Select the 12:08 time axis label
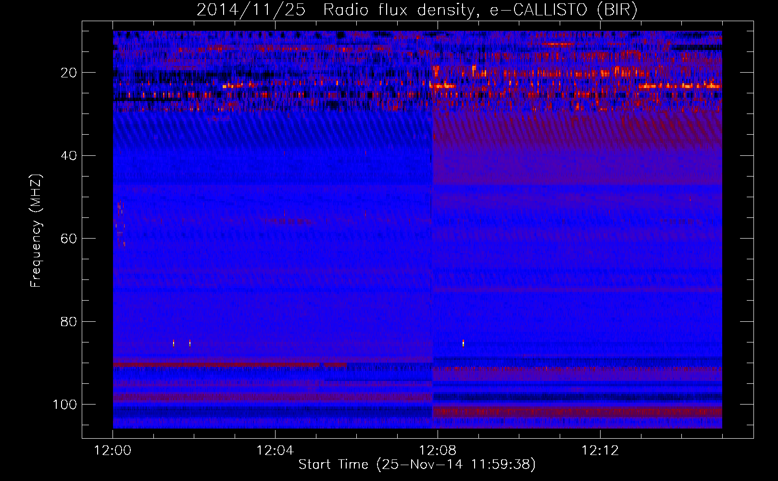 tap(438, 451)
